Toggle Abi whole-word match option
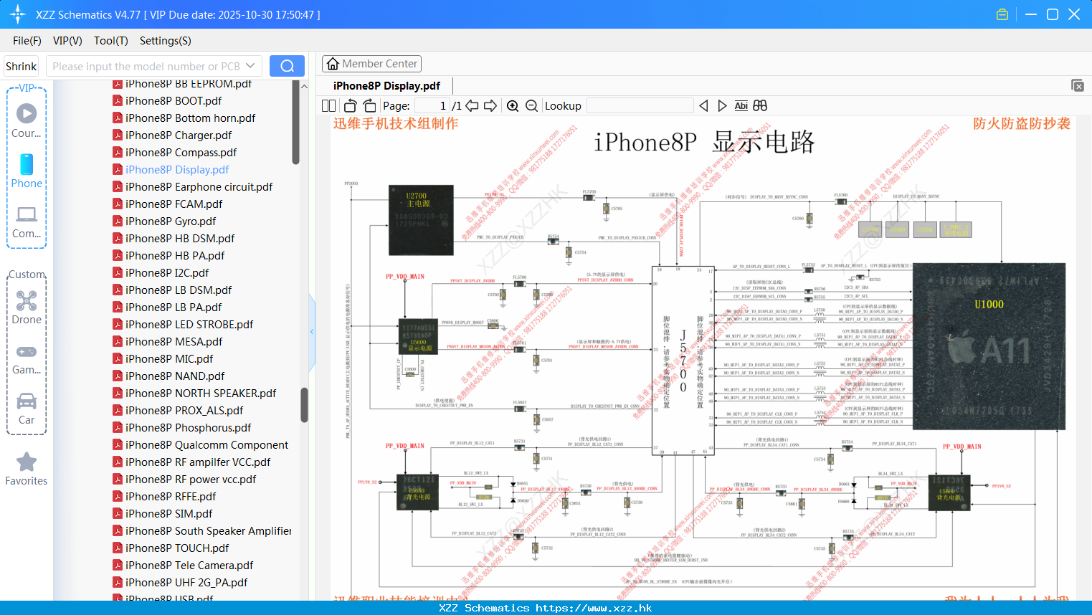This screenshot has width=1092, height=615. coord(741,105)
